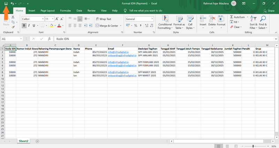The width and height of the screenshot is (279, 148).
Task: Align text to the left
Action: click(x=70, y=26)
